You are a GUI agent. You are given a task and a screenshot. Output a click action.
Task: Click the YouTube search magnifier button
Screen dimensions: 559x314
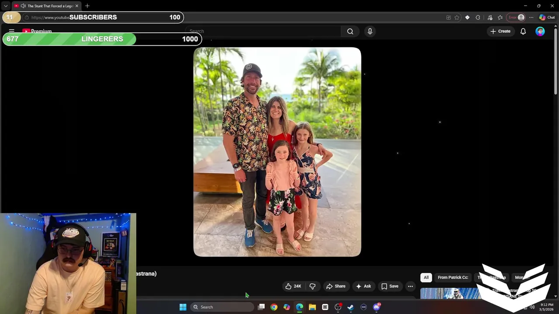pos(350,31)
